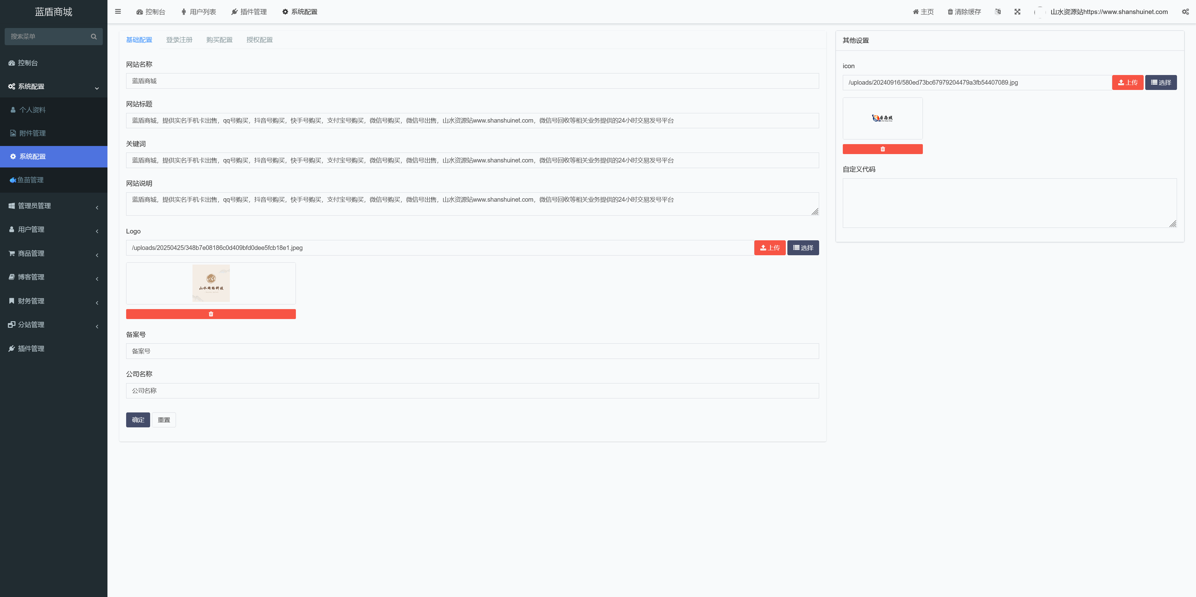
Task: Expand the 商品管理 sidebar submenu
Action: [x=97, y=255]
